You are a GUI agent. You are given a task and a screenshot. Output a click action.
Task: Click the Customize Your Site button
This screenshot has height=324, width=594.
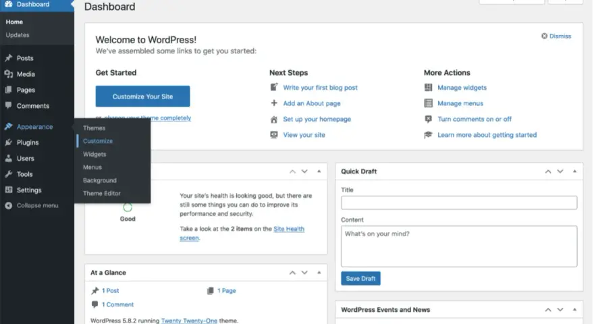click(x=142, y=97)
